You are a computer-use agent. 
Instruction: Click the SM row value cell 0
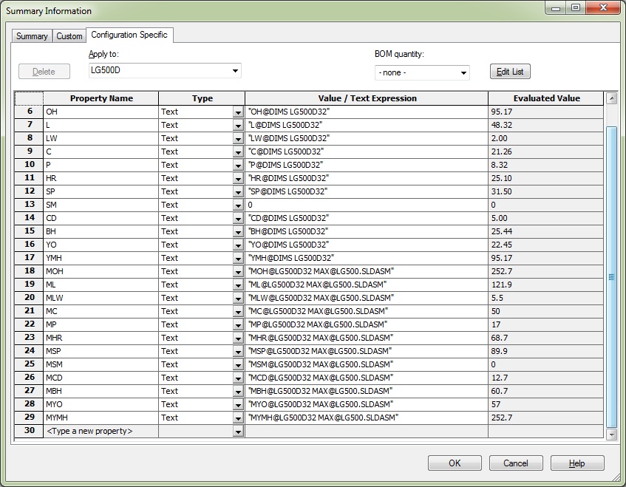pos(367,205)
